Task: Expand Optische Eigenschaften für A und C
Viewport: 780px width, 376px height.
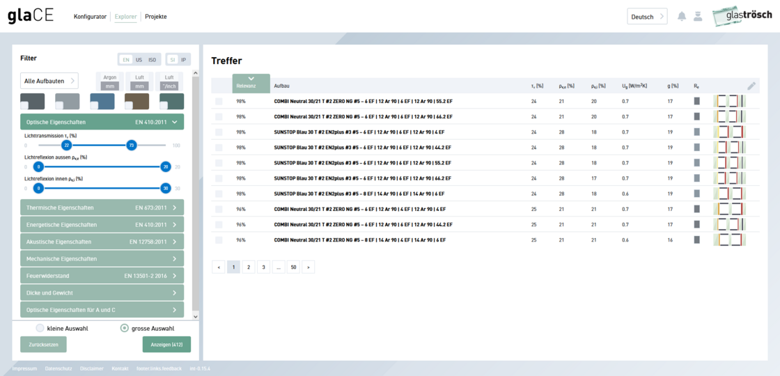Action: click(x=102, y=309)
